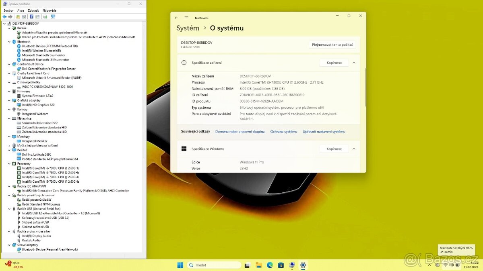
Task: Click the Wi-Fi icon in system tray
Action: 446,265
